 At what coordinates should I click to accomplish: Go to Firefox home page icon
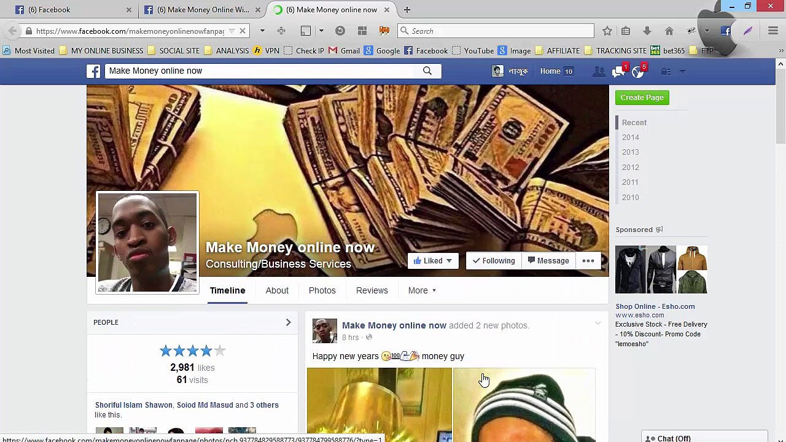coord(669,31)
